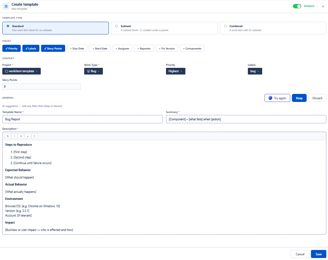Click the [Second step] list item
Screen dimensions: 328x260
point(22,157)
